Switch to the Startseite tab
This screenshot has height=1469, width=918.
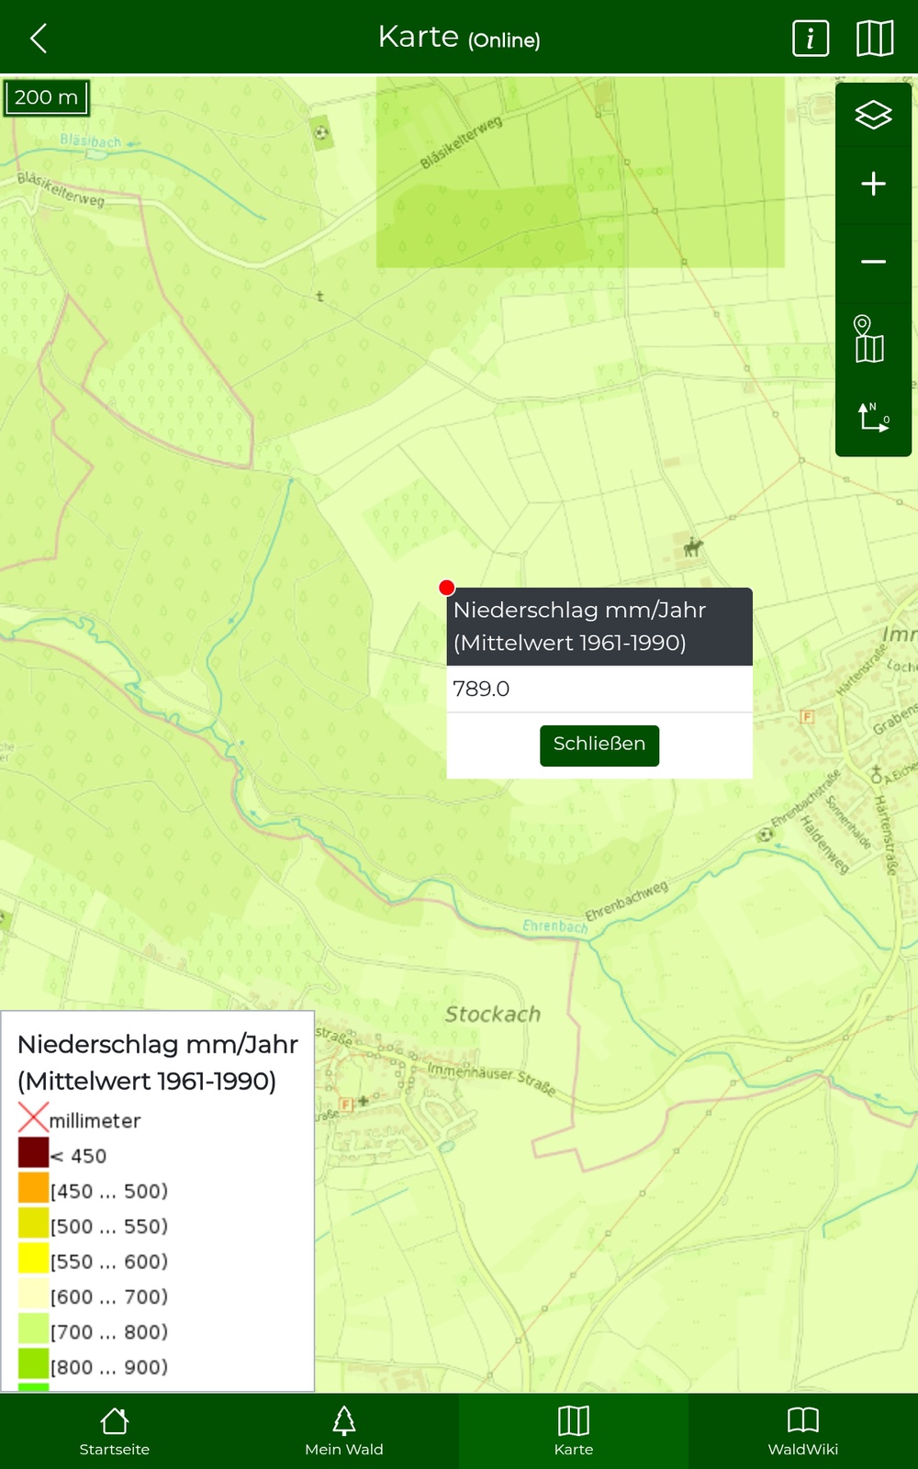coord(115,1430)
